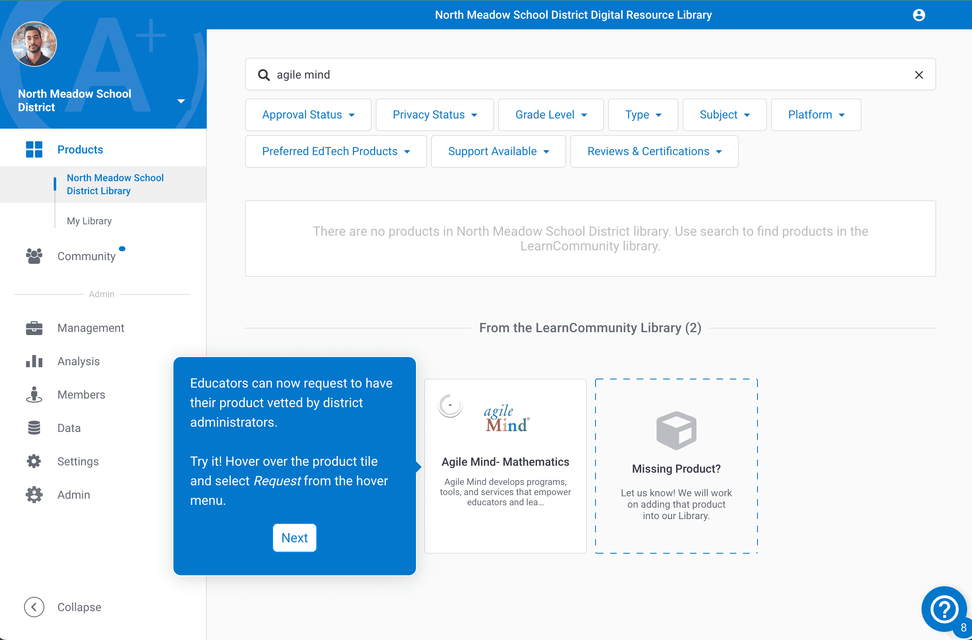972x640 pixels.
Task: Click the rating circle on Agile Mind tile
Action: point(450,405)
